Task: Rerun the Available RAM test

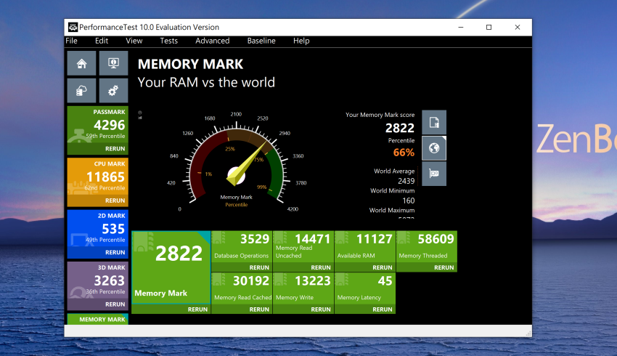Action: (x=383, y=267)
